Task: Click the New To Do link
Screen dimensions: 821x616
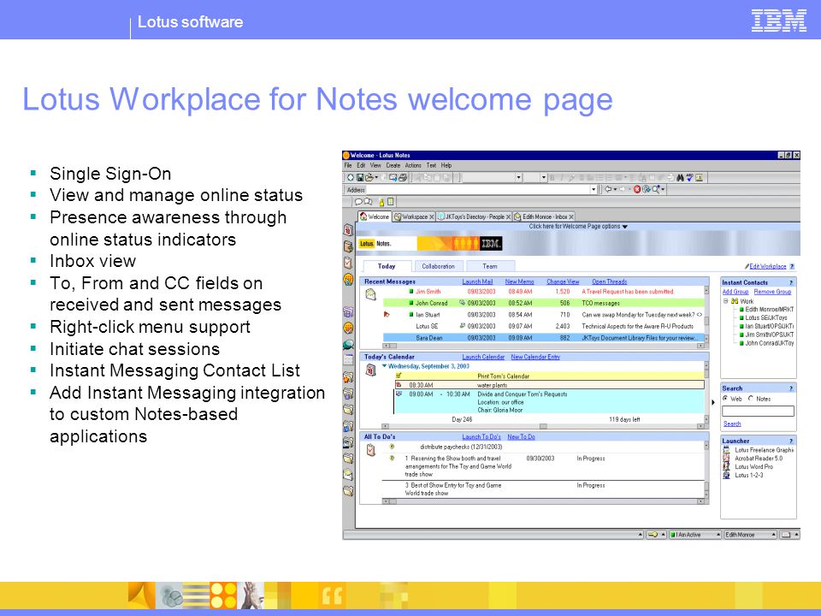Action: tap(521, 437)
